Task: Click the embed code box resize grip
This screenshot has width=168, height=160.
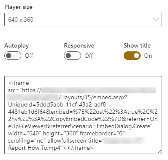Action: [x=159, y=152]
